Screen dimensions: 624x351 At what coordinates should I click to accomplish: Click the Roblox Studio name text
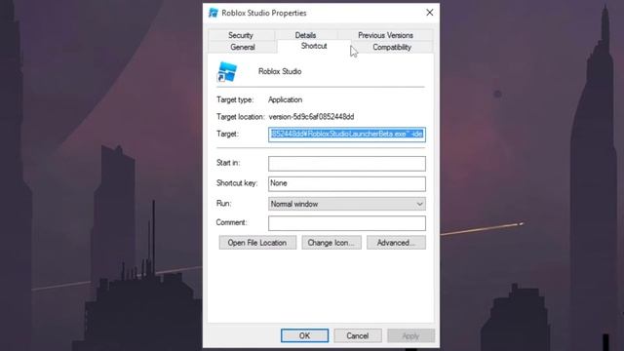point(280,71)
